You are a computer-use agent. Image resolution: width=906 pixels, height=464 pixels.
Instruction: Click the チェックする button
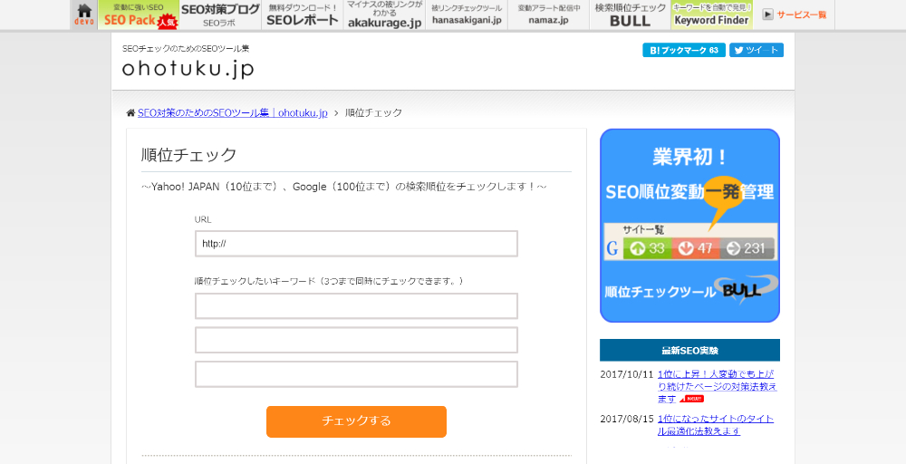coord(356,421)
